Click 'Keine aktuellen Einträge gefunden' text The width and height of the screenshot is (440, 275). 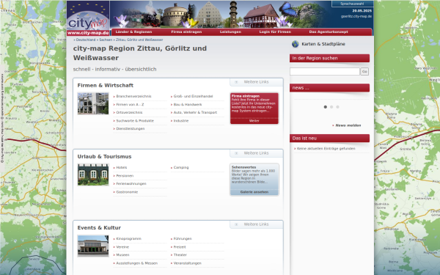(326, 149)
